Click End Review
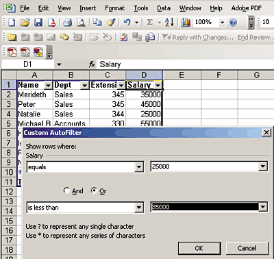Viewport: 274px width, 259px height. (256, 37)
